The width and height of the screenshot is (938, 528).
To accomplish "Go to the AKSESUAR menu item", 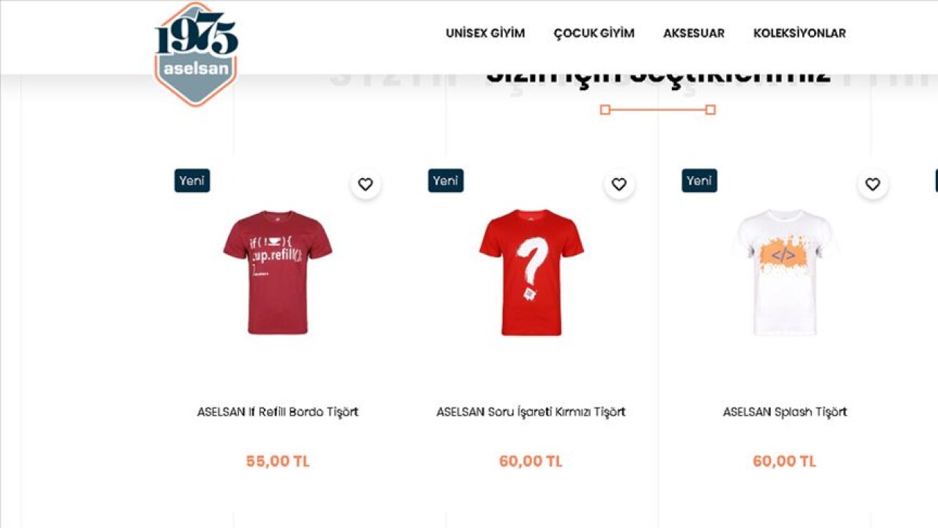I will 694,33.
